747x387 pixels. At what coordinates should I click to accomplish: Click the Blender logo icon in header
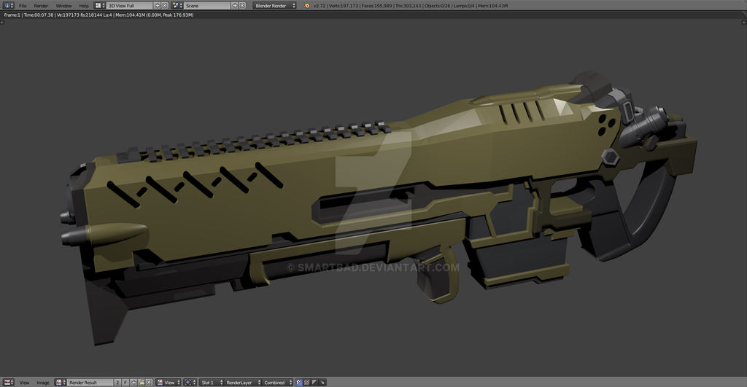(307, 6)
